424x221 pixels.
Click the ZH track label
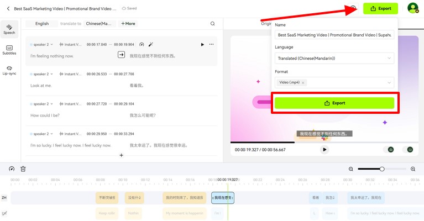coord(4,197)
